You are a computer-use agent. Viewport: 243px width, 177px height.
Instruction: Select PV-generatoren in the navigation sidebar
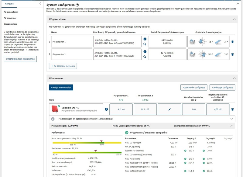click(x=11, y=12)
